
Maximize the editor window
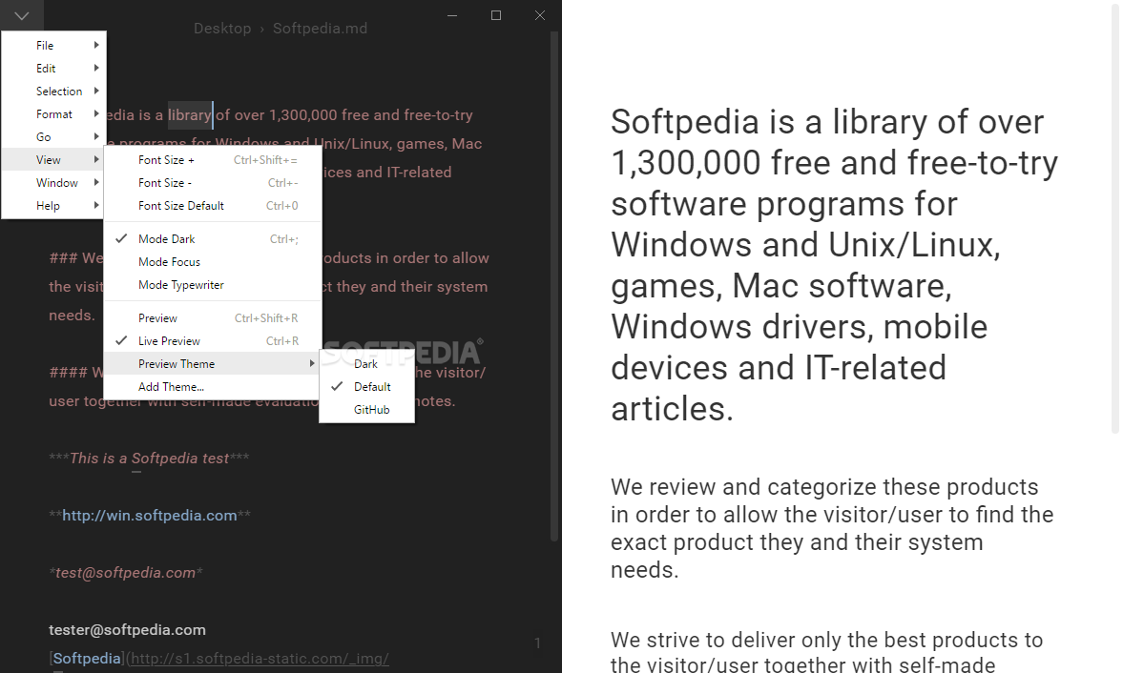495,15
